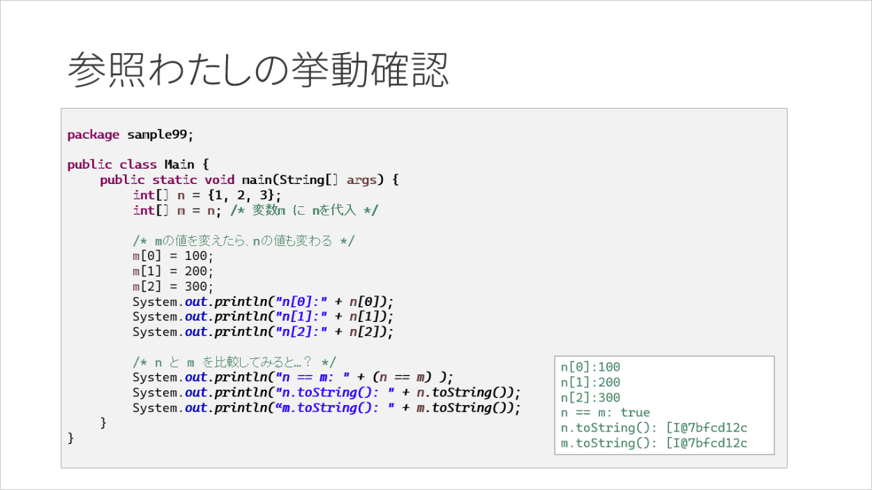Click the output line n[0]:100
Screen dimensions: 872x490
click(x=590, y=367)
